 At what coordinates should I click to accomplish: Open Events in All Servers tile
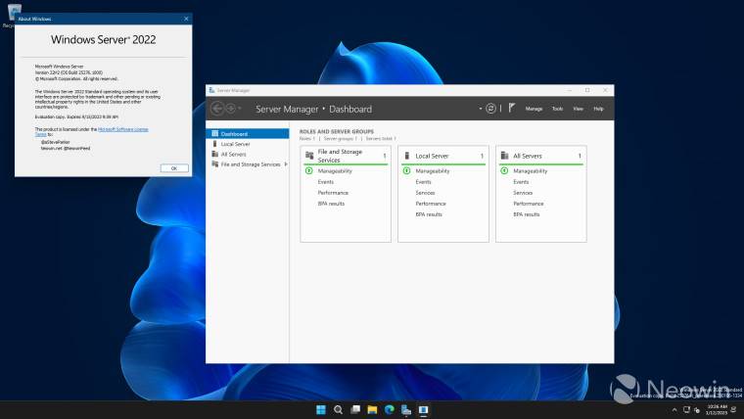pyautogui.click(x=521, y=182)
